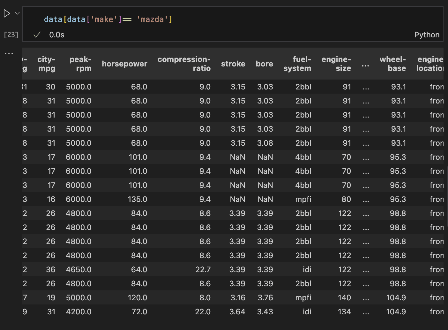Select the 0.0s execution time indicator

(56, 35)
